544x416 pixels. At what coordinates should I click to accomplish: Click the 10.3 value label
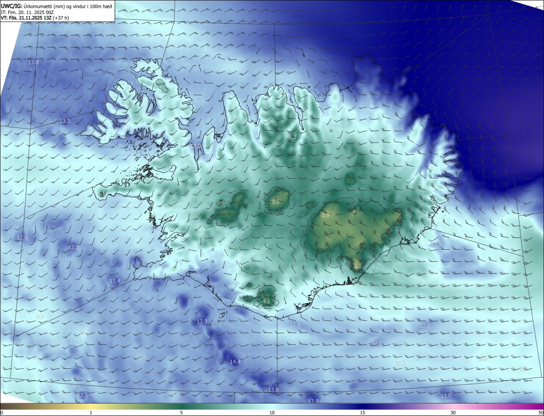(400, 363)
